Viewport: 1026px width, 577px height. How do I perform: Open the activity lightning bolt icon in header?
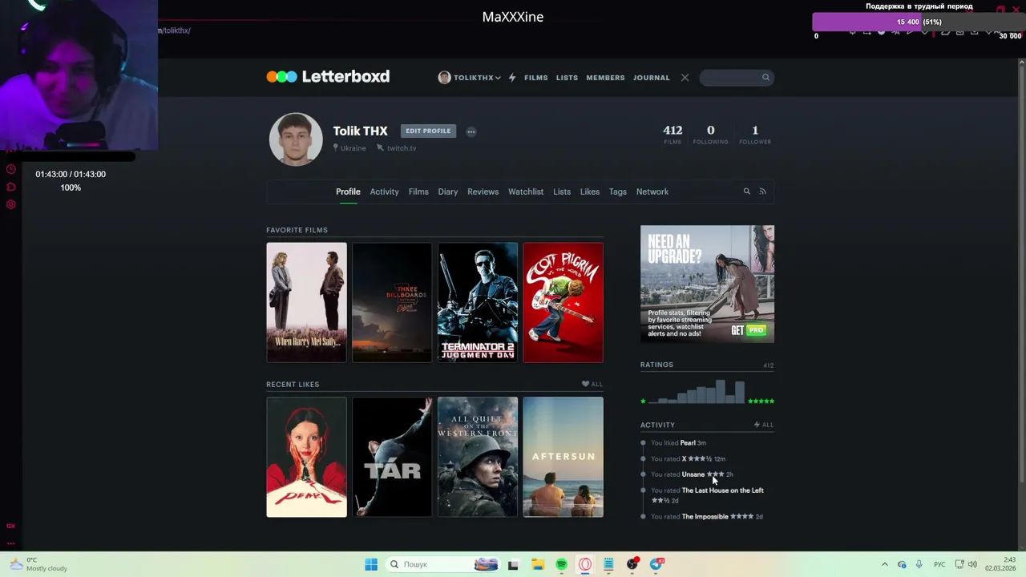coord(512,78)
